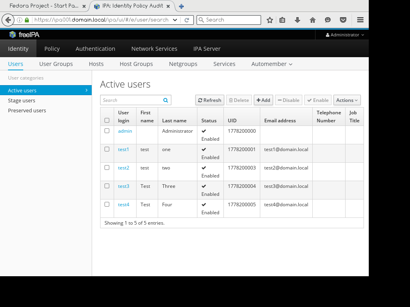Click the Refresh button

(210, 100)
